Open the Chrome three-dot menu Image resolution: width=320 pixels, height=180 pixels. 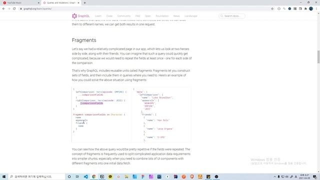[x=316, y=9]
